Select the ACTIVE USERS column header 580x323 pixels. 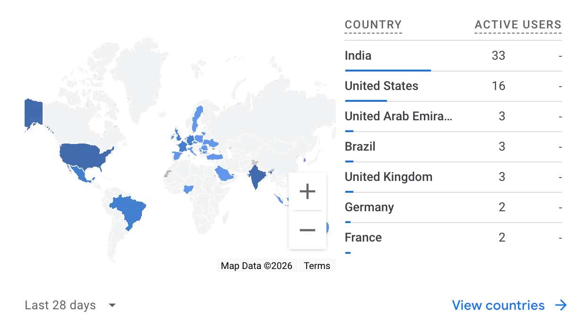(x=518, y=25)
